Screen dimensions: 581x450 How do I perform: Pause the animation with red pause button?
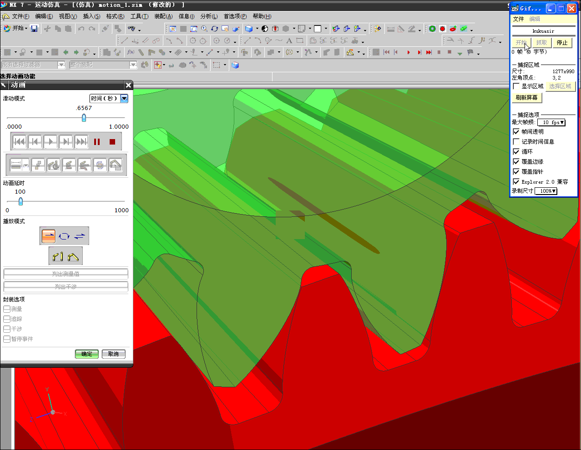[97, 142]
